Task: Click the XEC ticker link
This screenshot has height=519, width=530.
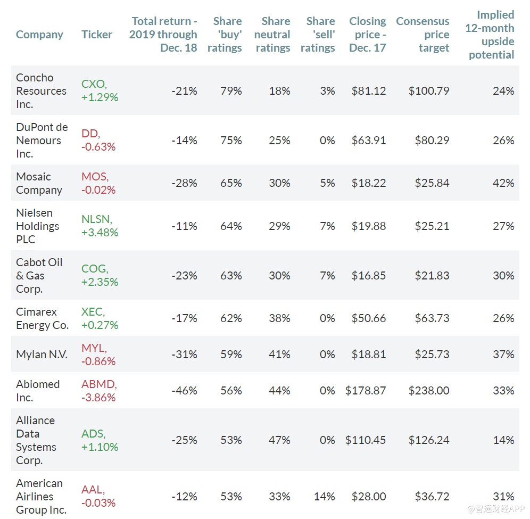Action: (x=93, y=312)
